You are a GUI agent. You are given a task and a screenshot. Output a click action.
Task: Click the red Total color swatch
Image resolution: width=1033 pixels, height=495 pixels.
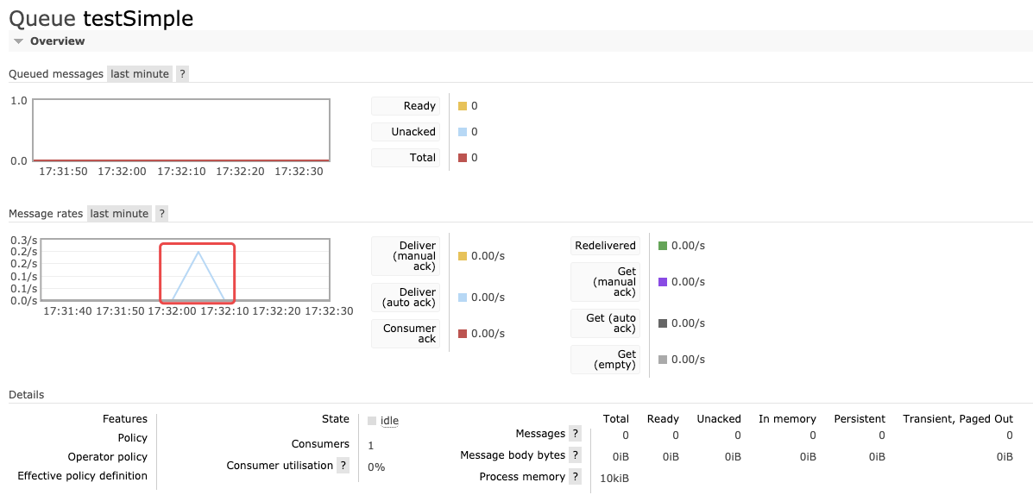tap(463, 157)
